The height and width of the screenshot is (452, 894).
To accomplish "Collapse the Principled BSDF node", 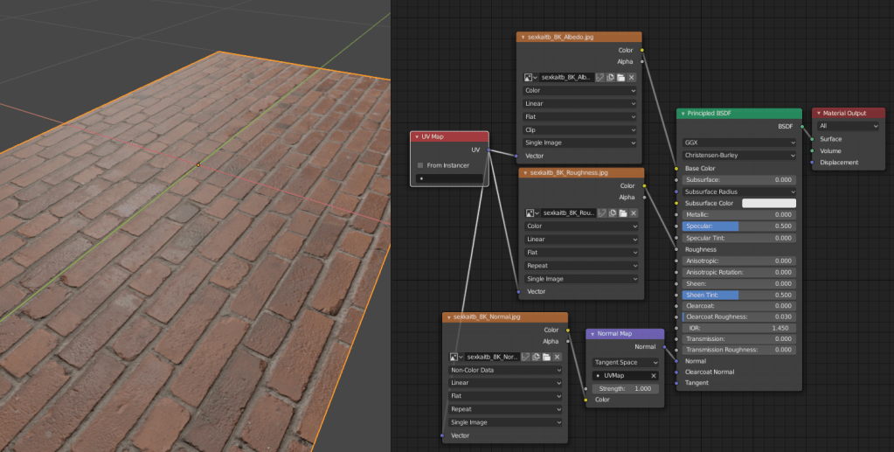I will (x=683, y=114).
